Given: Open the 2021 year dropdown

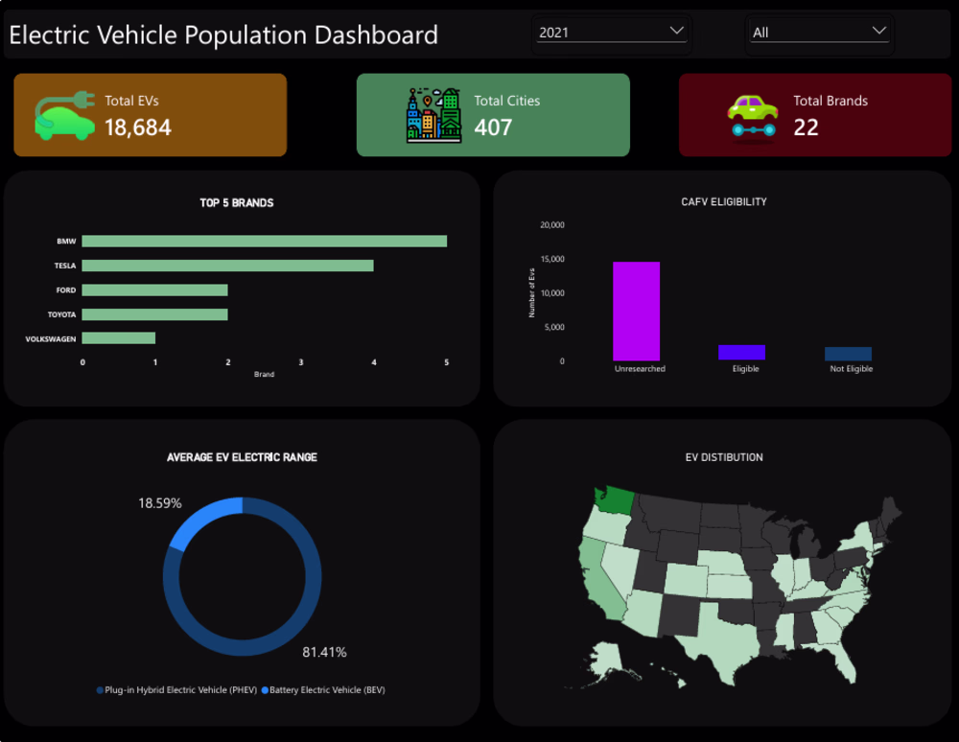Looking at the screenshot, I should (x=611, y=33).
